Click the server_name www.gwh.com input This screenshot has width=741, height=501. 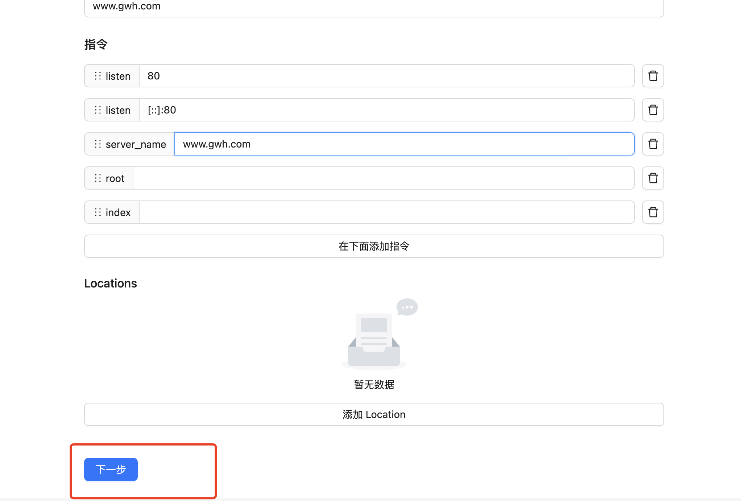[404, 144]
